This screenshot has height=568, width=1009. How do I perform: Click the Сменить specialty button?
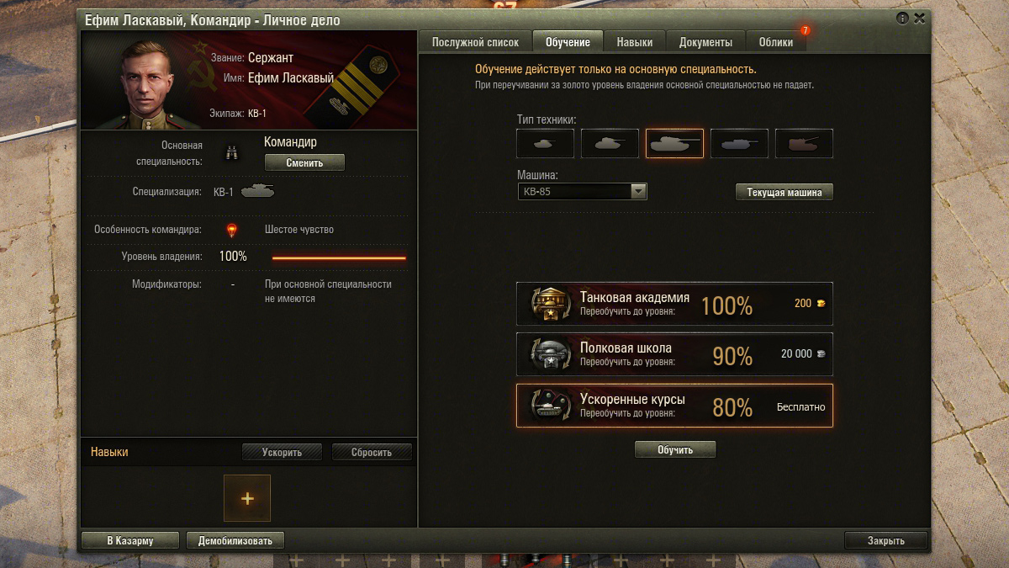click(x=304, y=163)
